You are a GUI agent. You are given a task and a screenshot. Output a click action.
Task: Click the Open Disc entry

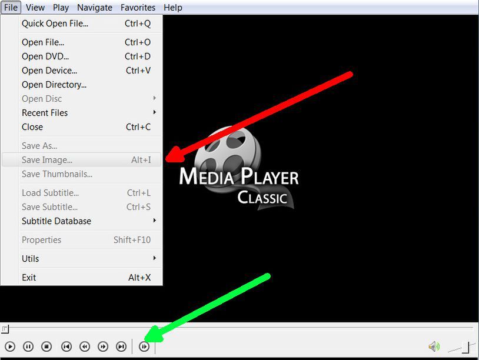click(x=82, y=99)
